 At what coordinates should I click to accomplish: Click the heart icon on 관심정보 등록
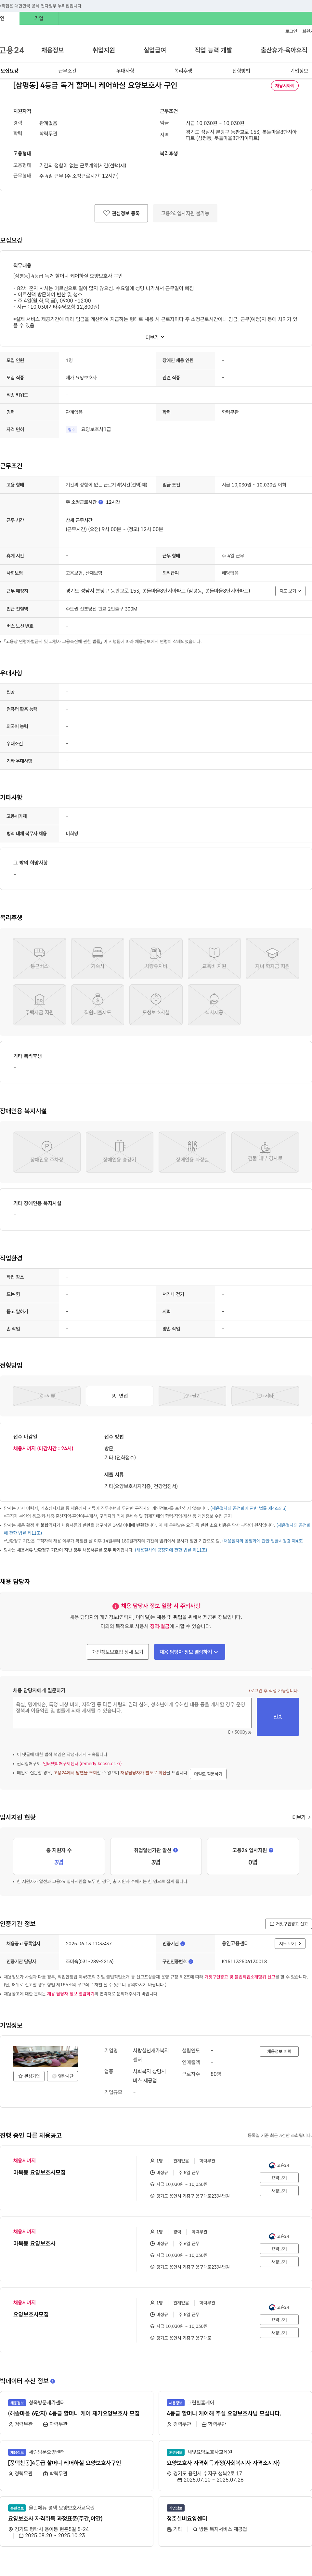tap(107, 213)
